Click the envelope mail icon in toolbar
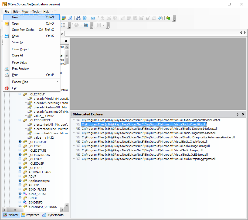Image resolution: width=248 pixels, height=220 pixels. click(93, 18)
